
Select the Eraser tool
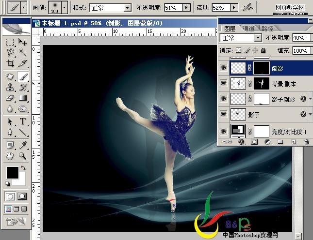pos(10,98)
